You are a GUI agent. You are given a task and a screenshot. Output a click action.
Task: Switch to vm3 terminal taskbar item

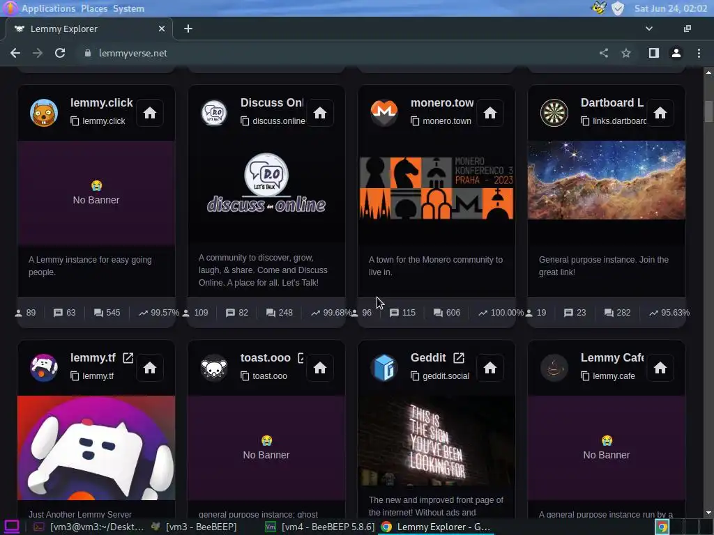89,527
